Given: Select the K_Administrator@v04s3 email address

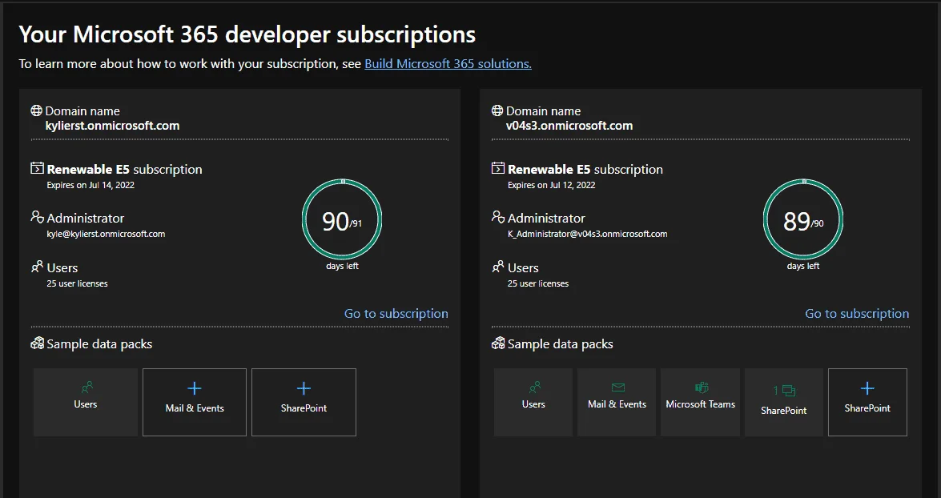Looking at the screenshot, I should tap(588, 234).
